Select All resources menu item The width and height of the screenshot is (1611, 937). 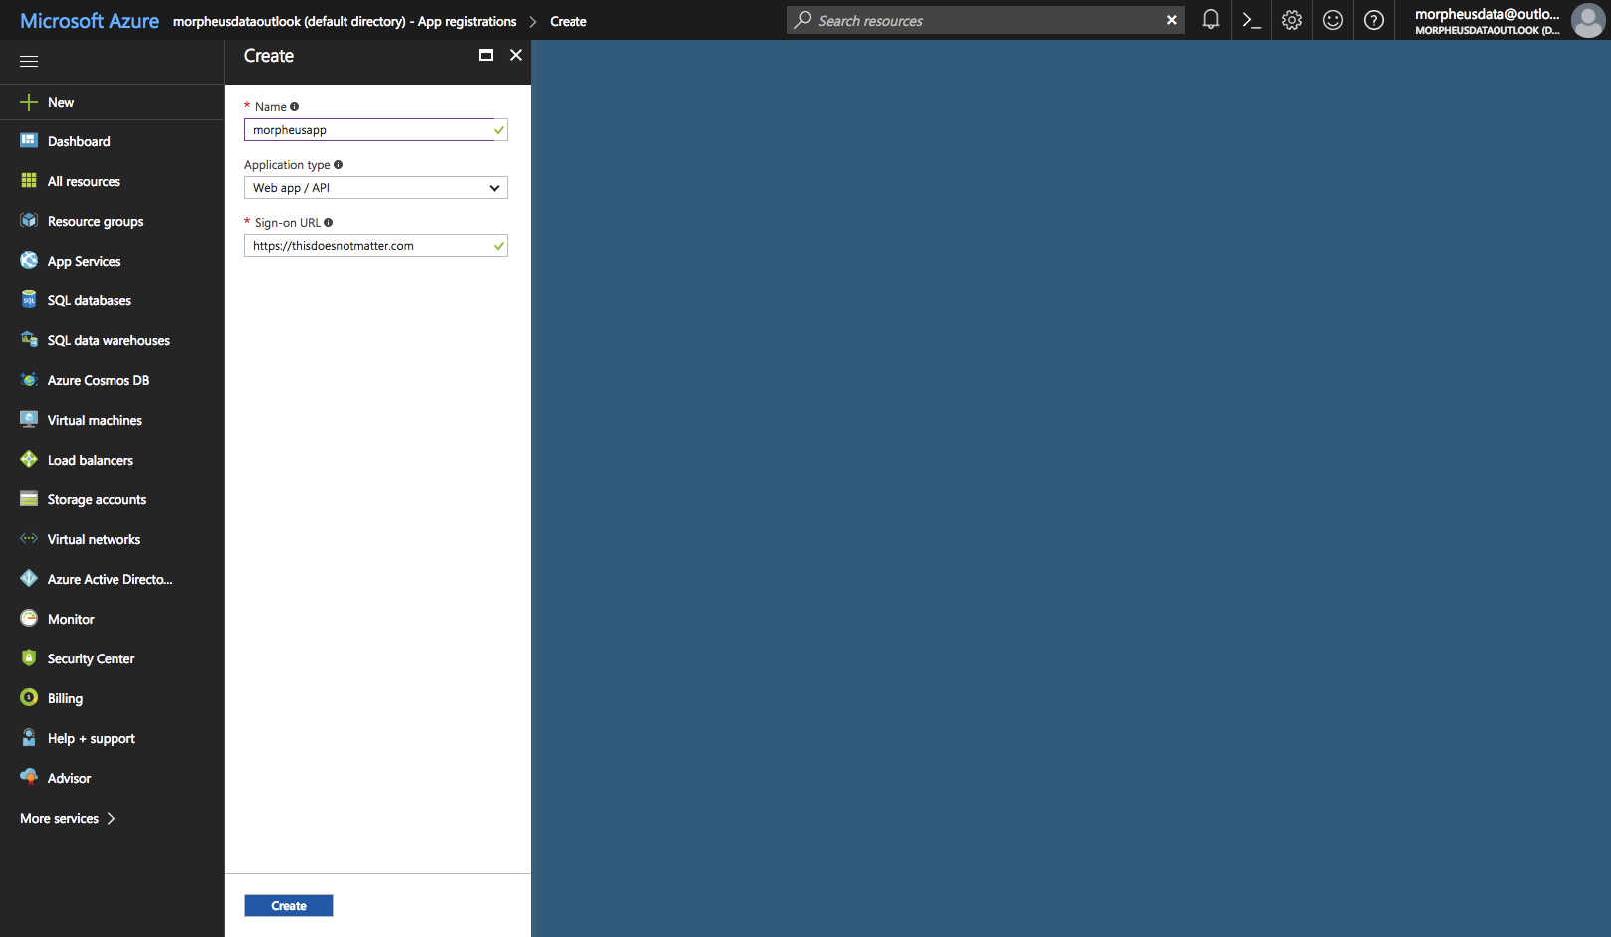pos(84,181)
